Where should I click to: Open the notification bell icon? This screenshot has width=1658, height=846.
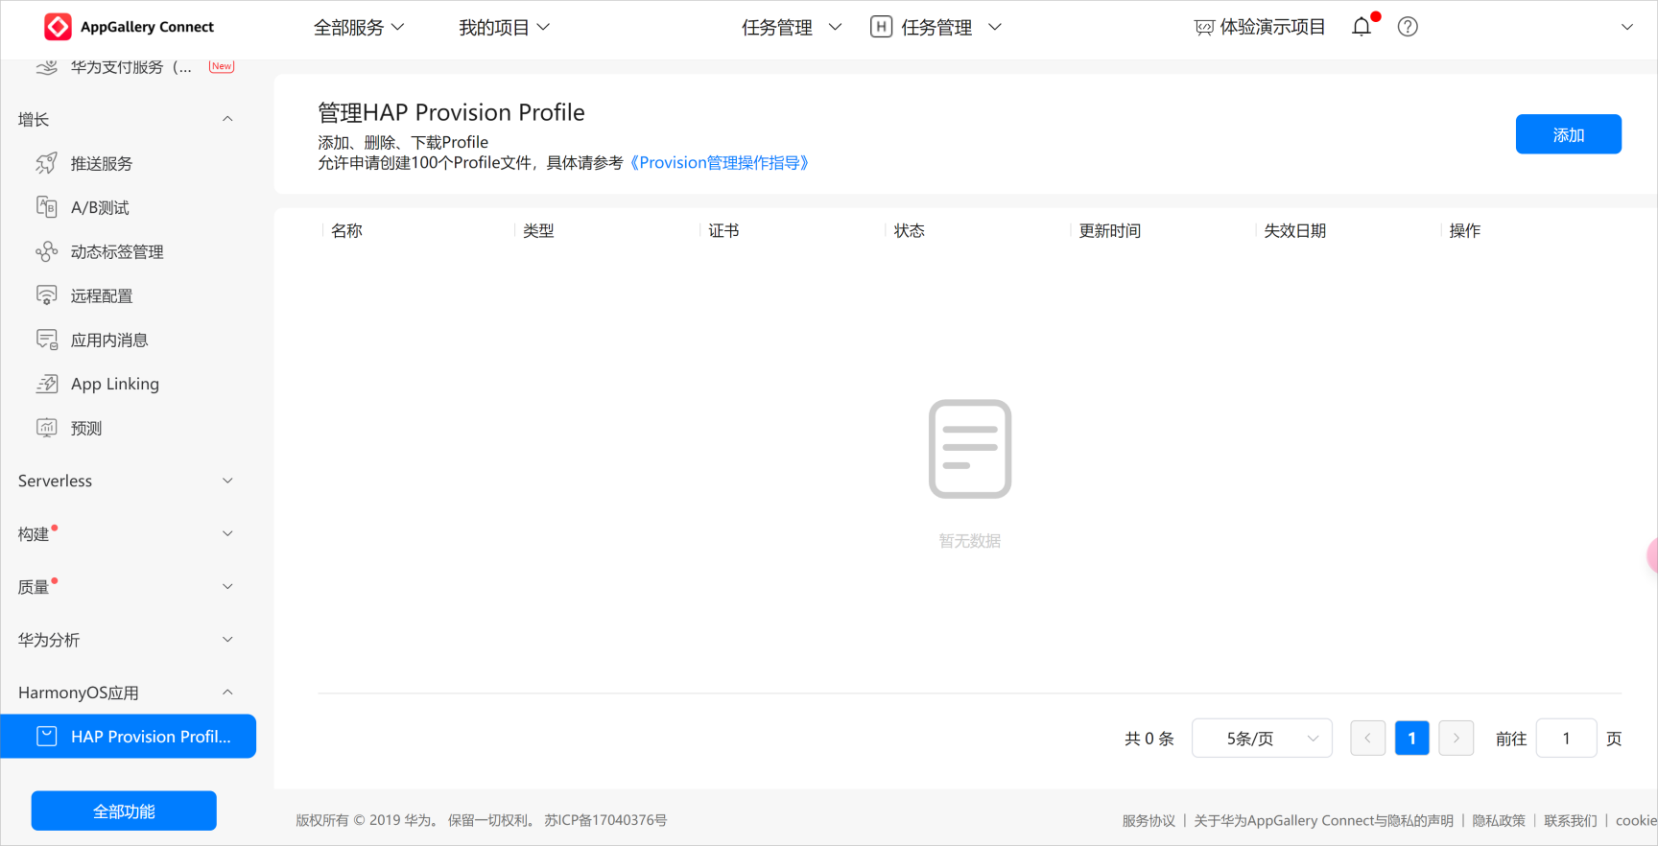point(1362,27)
